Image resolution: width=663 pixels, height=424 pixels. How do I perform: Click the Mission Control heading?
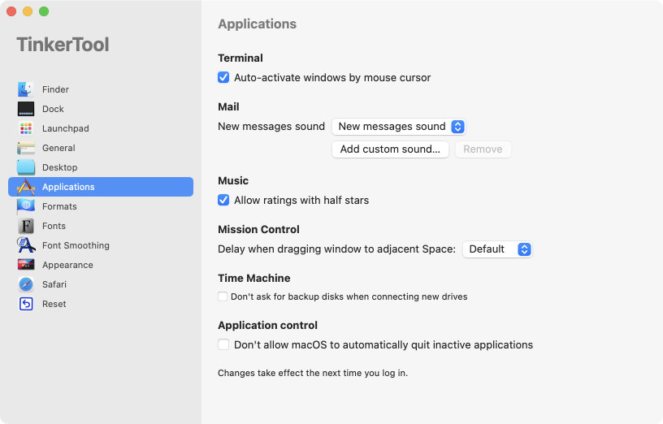(258, 229)
